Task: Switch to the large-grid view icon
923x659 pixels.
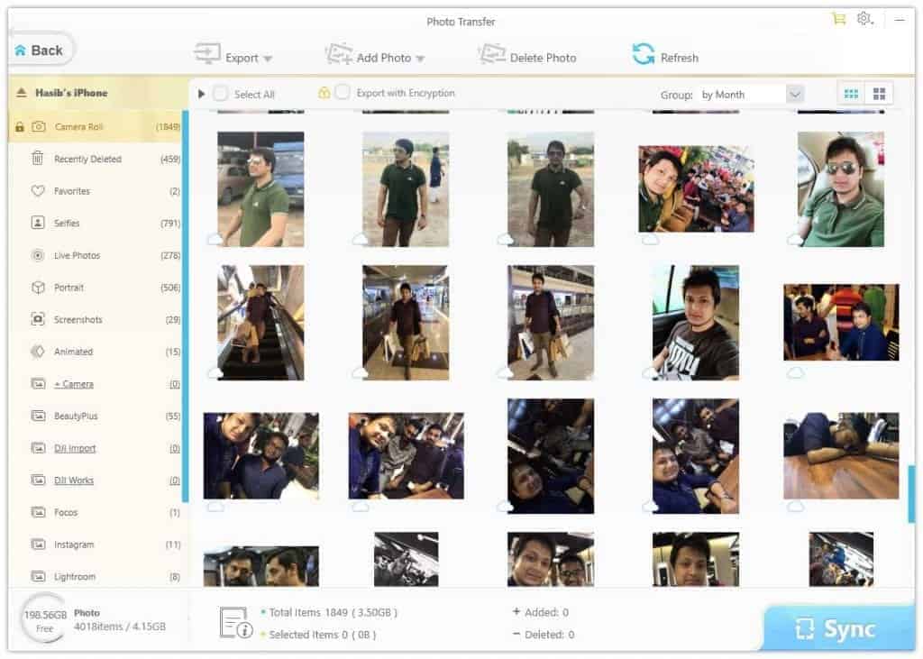Action: point(878,94)
